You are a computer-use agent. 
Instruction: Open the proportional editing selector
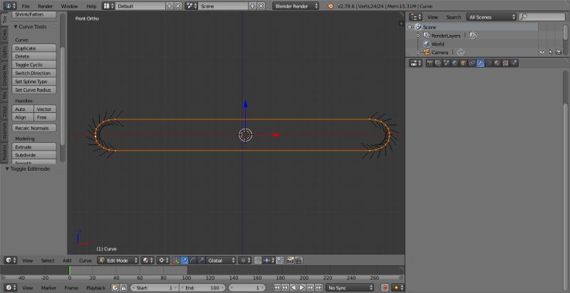point(244,260)
